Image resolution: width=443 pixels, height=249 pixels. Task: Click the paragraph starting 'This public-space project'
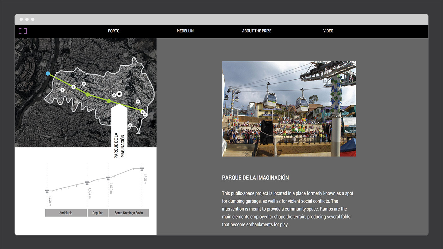(288, 209)
